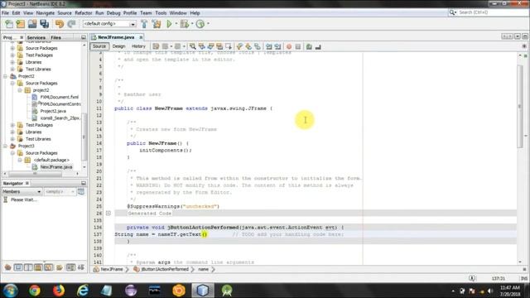Click the Search (Ctrl+I) input field
530x298 pixels.
pyautogui.click(x=492, y=12)
